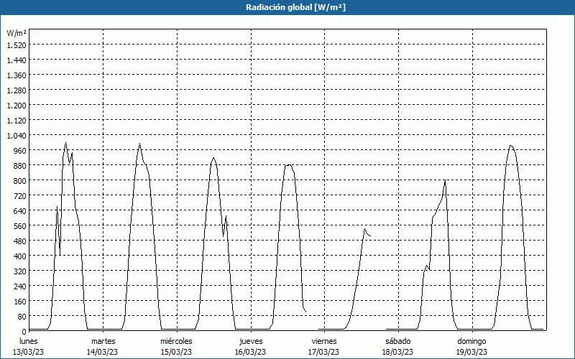
Task: Click the 14/03/23 date label
Action: click(102, 352)
